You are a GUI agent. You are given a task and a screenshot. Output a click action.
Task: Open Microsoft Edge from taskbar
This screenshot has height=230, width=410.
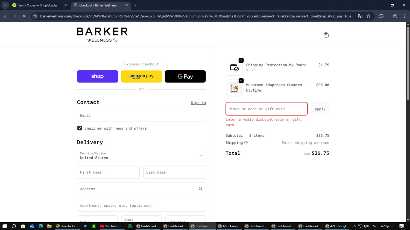[41, 226]
